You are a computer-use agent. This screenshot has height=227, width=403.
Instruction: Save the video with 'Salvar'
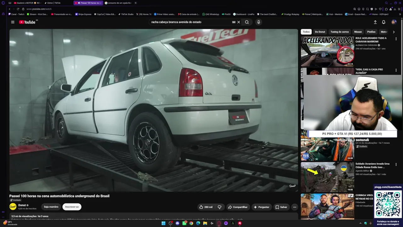coord(281,207)
